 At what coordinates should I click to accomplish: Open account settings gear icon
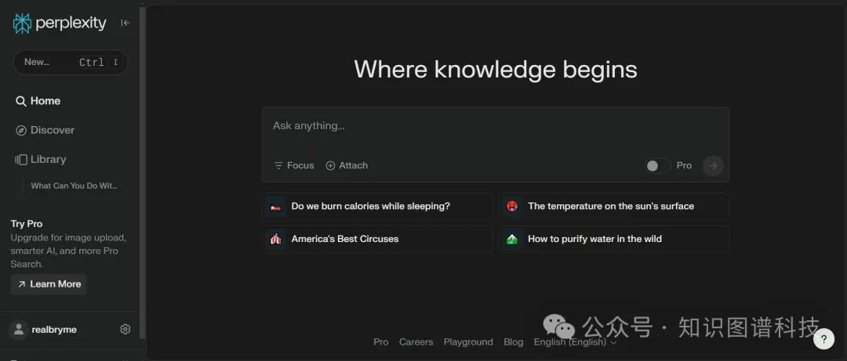(x=125, y=330)
